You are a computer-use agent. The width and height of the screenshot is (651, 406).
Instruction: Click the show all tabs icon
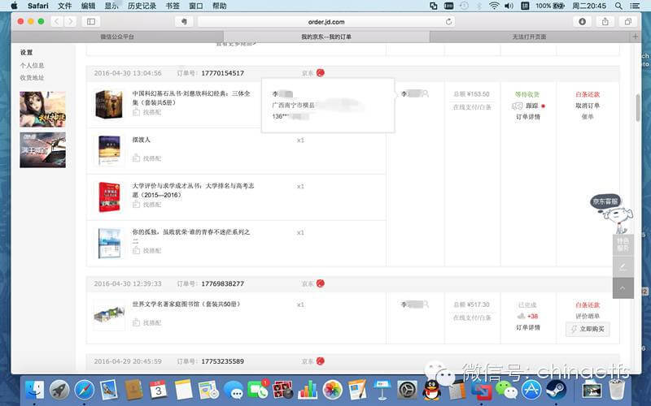point(627,21)
